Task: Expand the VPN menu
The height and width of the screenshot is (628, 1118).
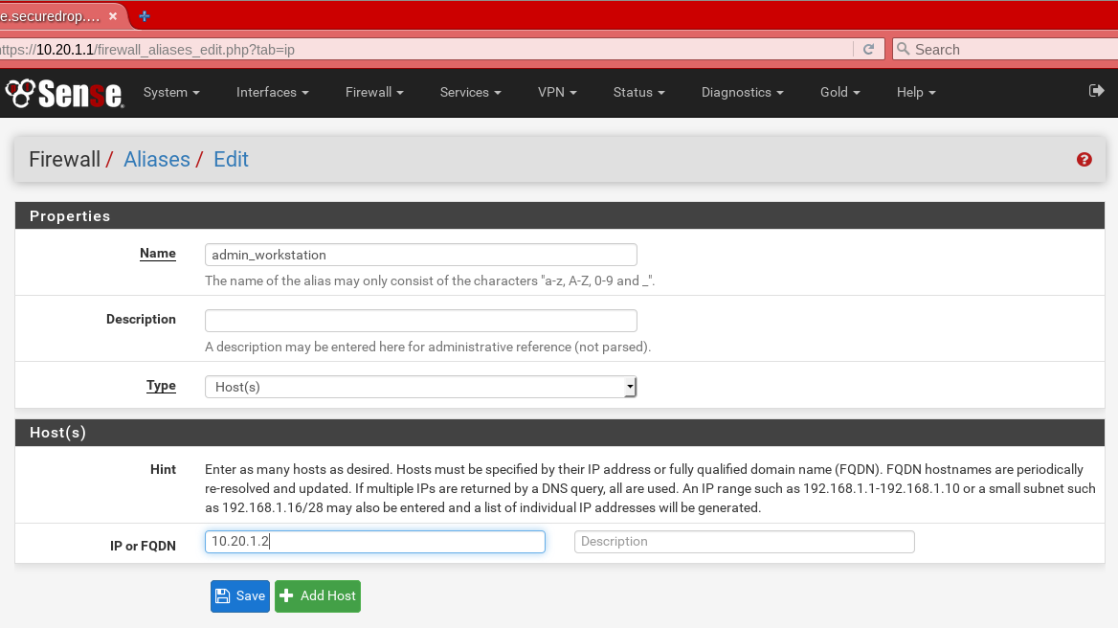Action: 557,92
